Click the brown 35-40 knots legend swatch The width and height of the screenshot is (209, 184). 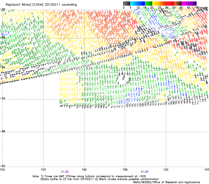click(178, 3)
